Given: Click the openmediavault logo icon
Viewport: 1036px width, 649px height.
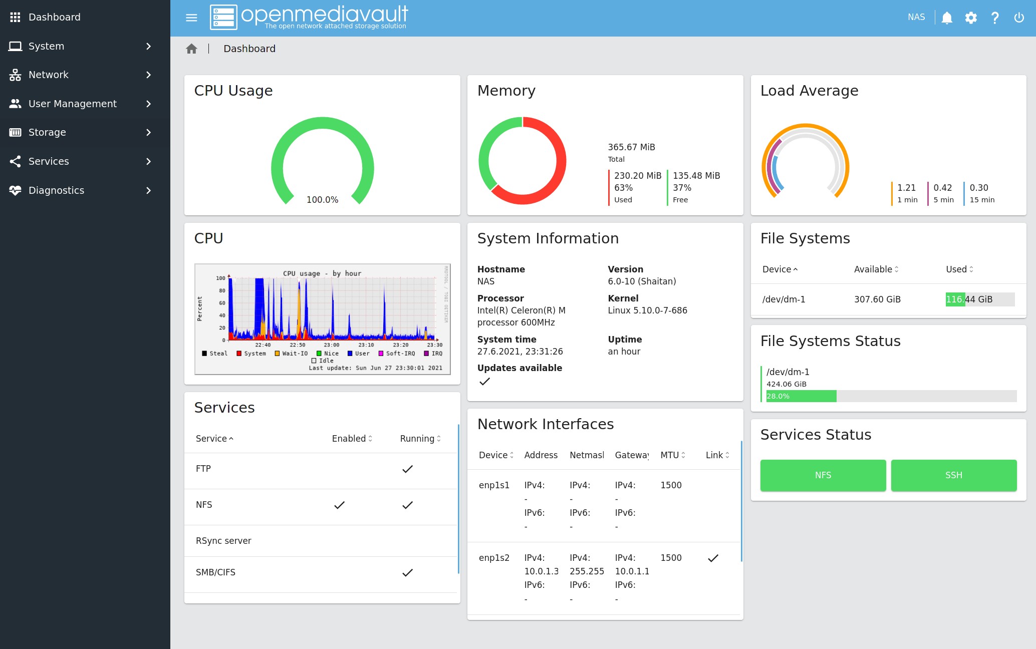Looking at the screenshot, I should click(x=223, y=17).
